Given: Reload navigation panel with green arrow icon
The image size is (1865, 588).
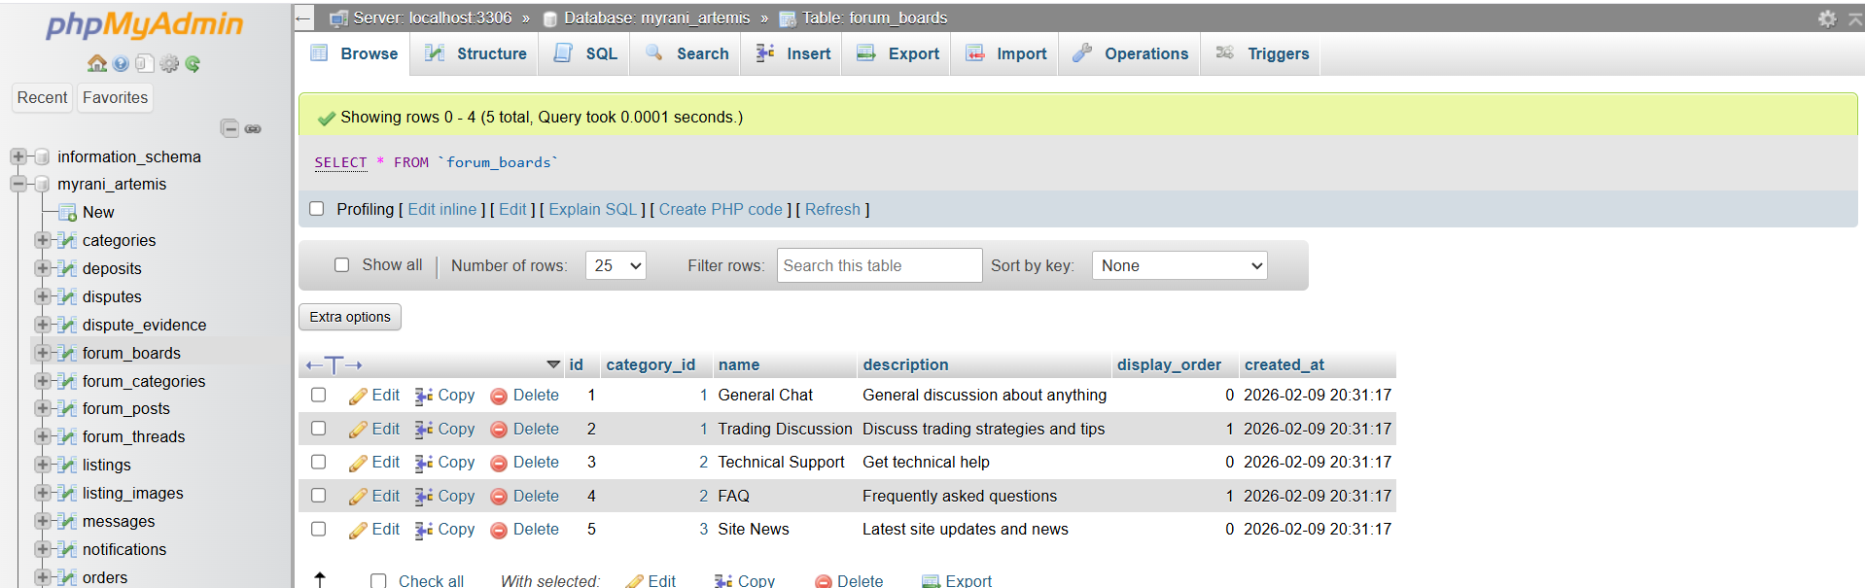Looking at the screenshot, I should 193,64.
